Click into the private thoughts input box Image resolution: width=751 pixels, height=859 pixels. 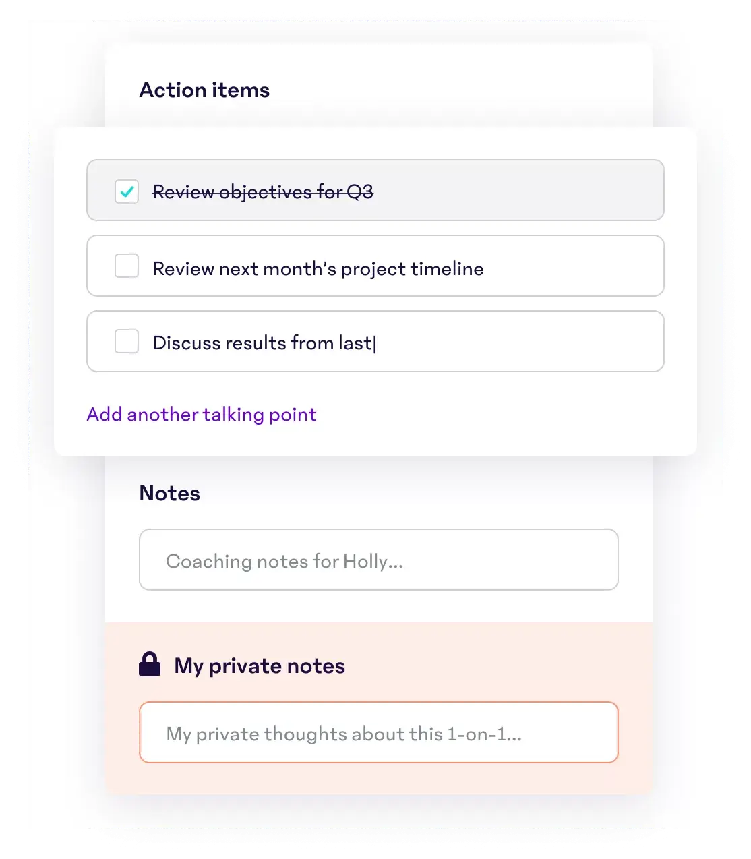point(378,733)
